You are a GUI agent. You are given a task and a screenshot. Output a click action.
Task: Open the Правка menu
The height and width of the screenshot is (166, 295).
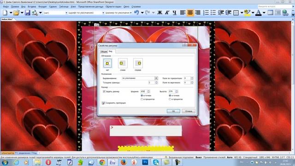pos(15,6)
